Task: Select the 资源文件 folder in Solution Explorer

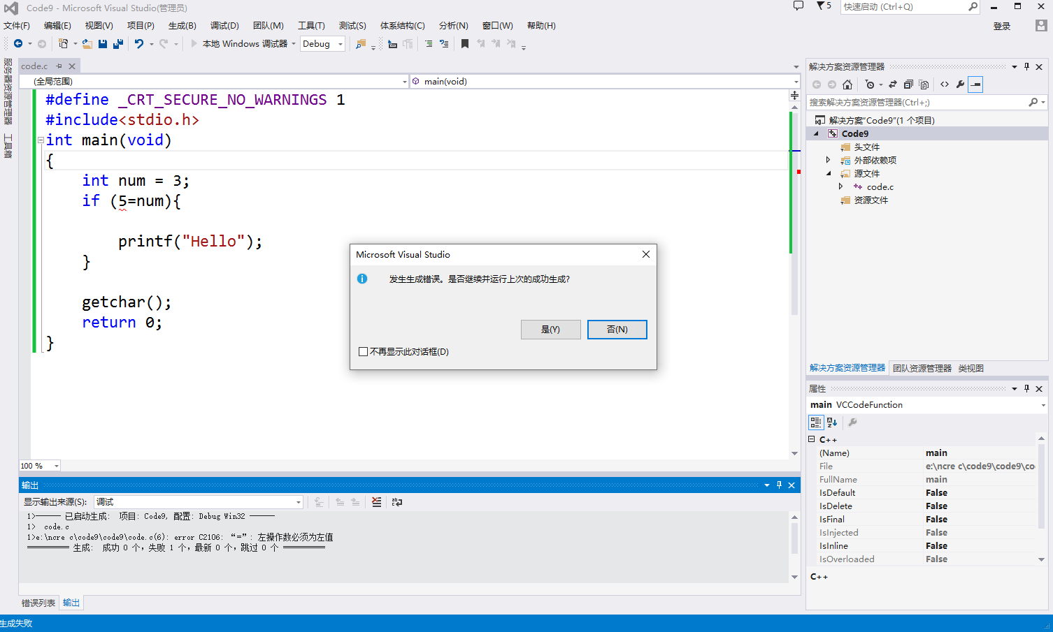Action: click(x=871, y=200)
